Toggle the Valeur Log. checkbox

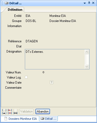(x=26, y=77)
